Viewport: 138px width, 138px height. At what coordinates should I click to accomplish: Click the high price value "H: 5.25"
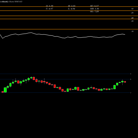coord(71,6)
